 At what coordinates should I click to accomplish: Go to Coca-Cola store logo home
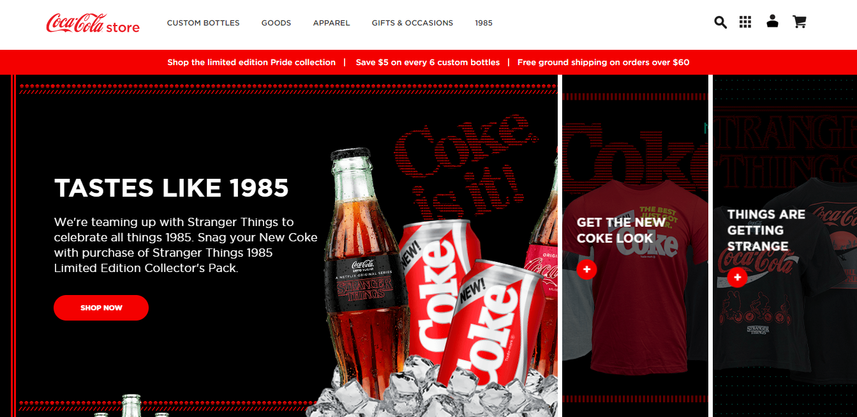tap(93, 24)
